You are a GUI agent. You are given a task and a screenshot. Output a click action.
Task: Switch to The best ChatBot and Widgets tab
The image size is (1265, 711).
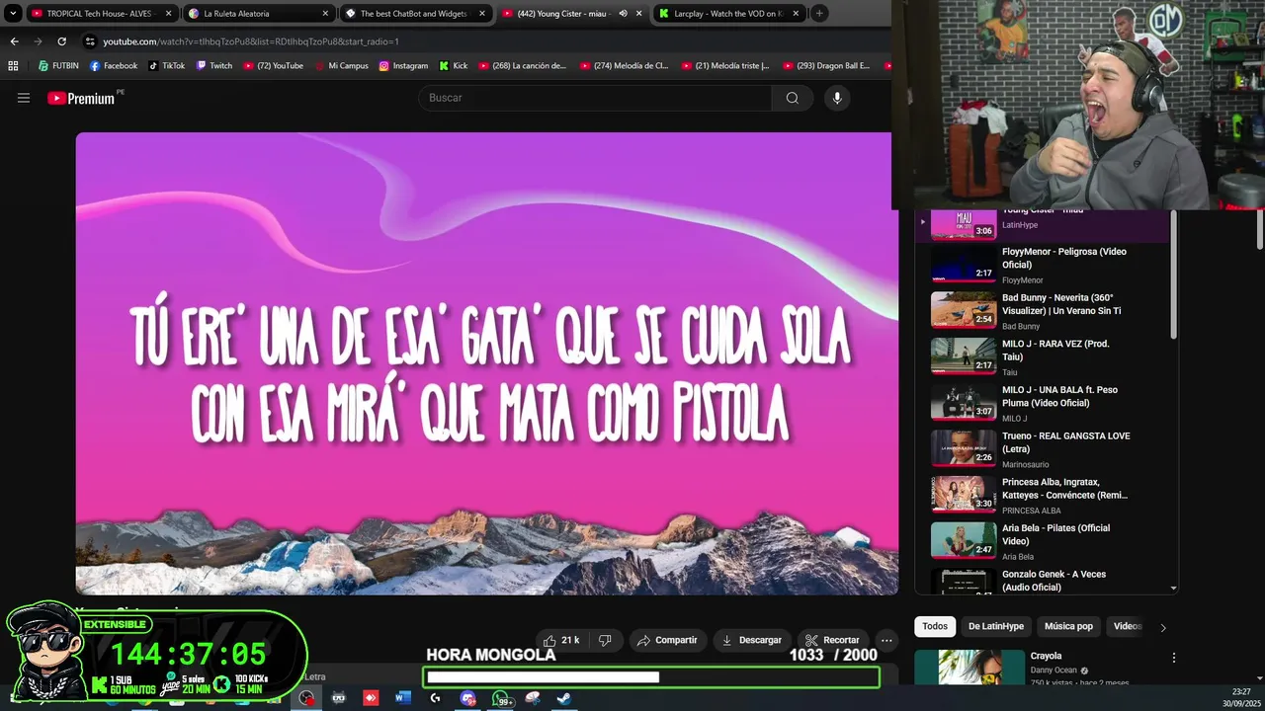tap(416, 14)
